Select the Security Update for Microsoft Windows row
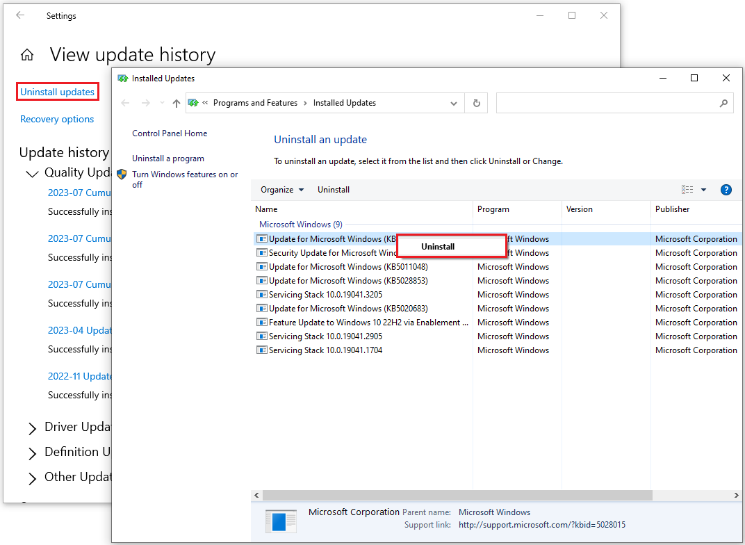Viewport: 745px width, 545px height. click(x=496, y=253)
